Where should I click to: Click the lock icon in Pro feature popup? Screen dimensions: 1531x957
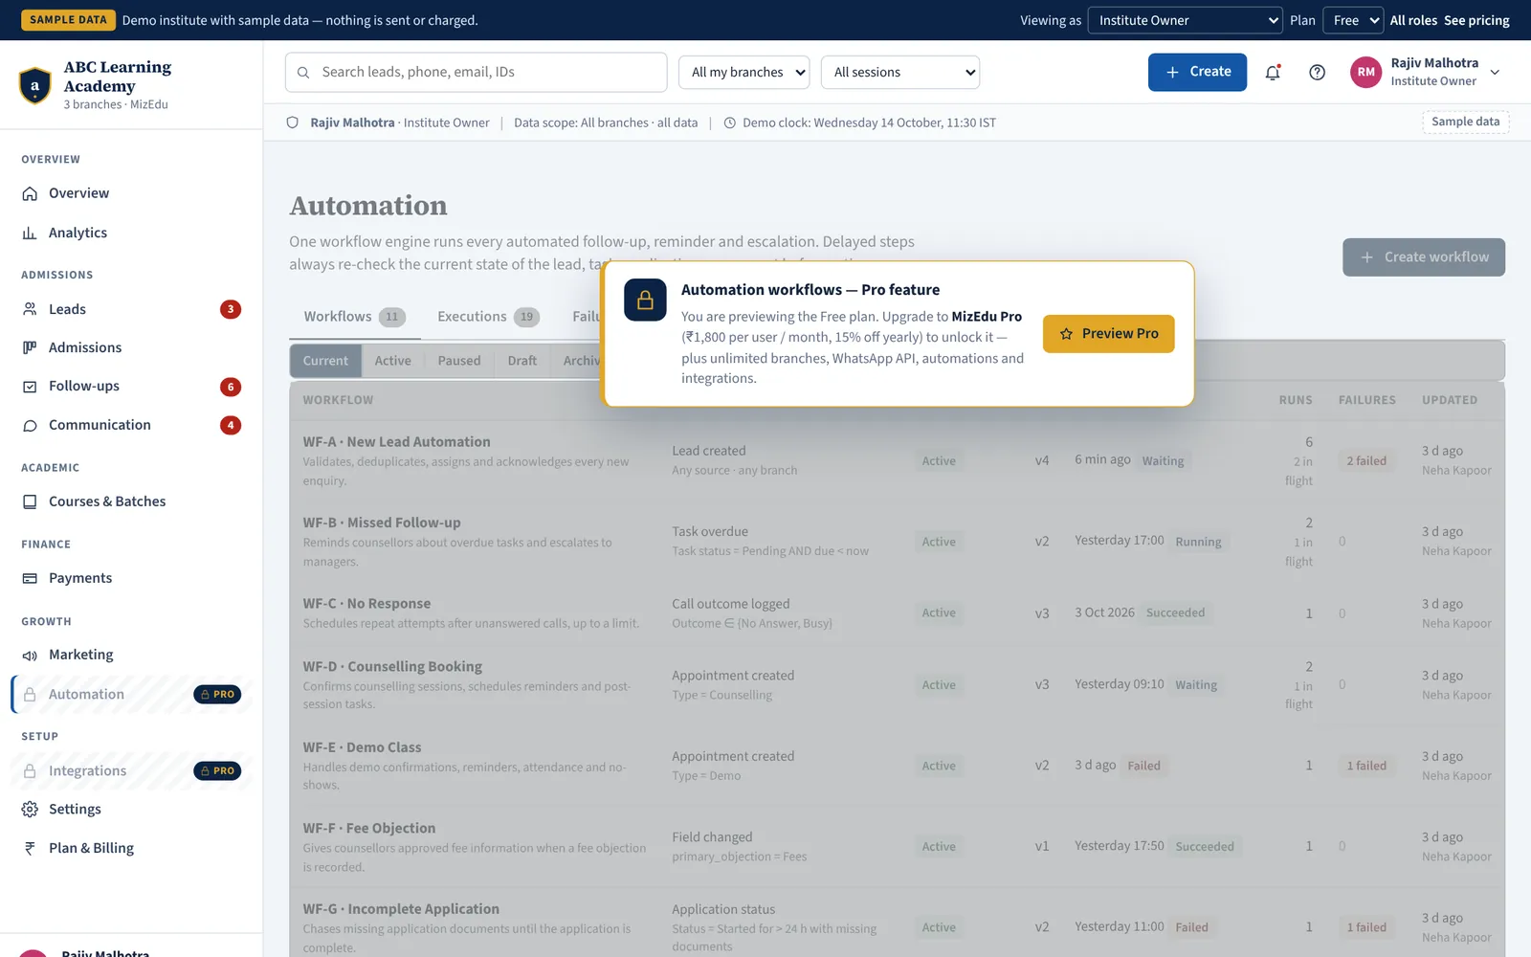coord(645,300)
